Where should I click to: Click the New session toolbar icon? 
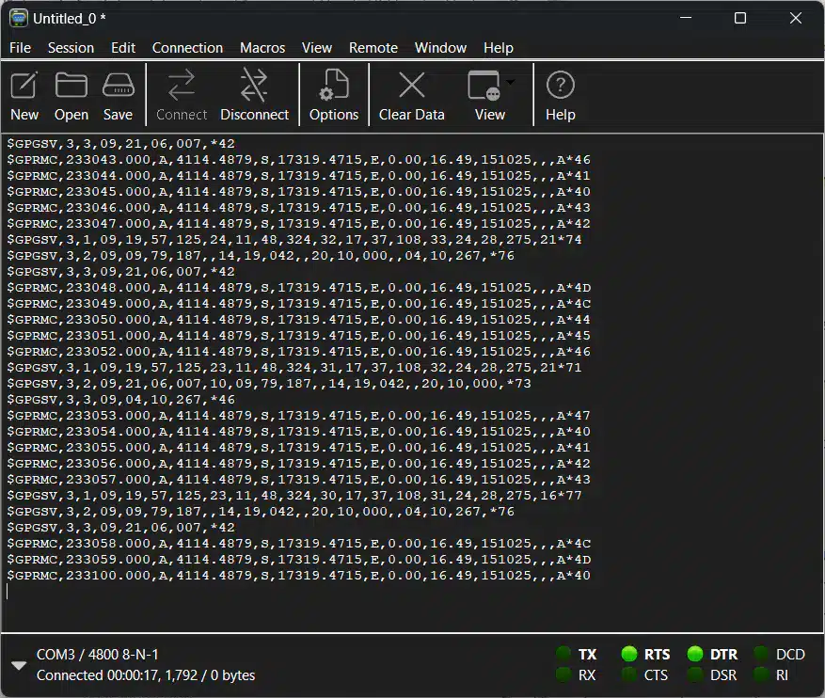pos(24,87)
